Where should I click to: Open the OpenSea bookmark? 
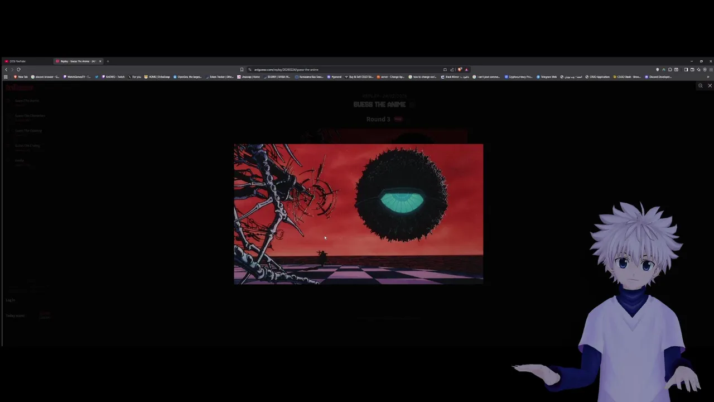pos(187,76)
